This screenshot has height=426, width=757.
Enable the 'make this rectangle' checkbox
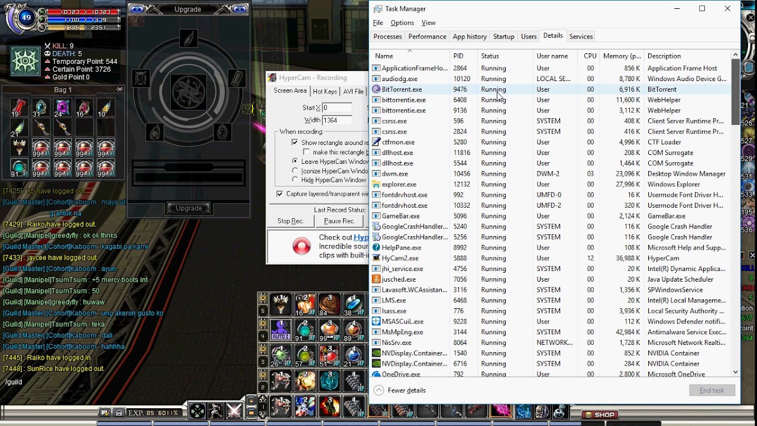[x=306, y=152]
